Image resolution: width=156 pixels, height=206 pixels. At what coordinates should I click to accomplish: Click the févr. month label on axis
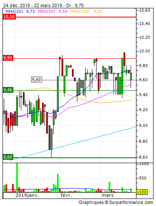(x=66, y=195)
